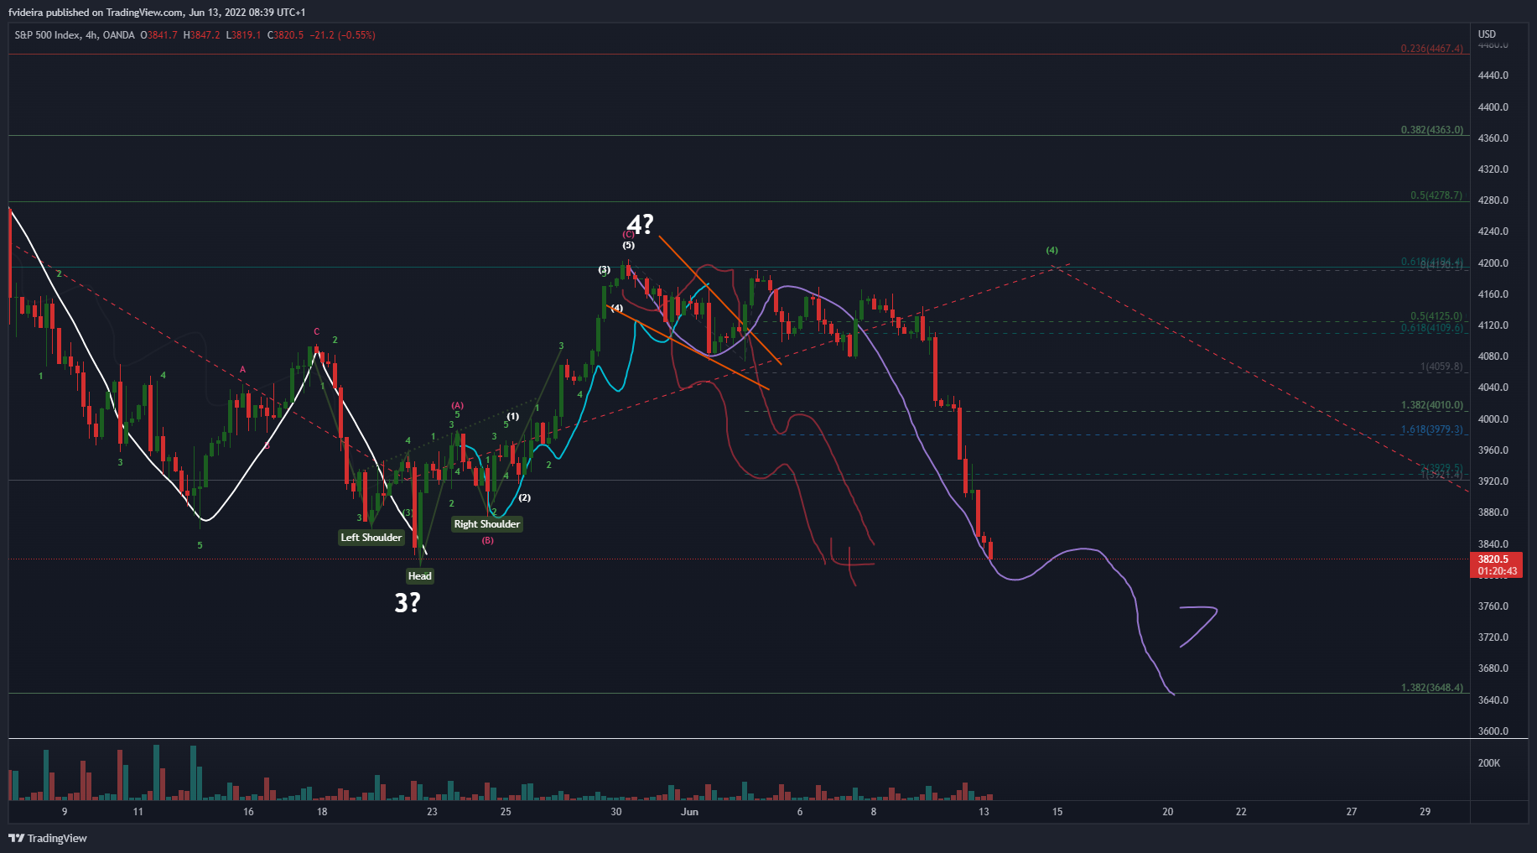Click date 30 on the time axis

[616, 812]
